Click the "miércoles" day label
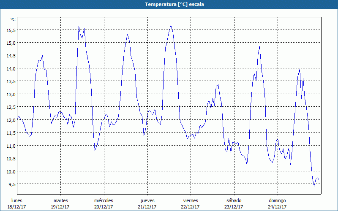The height and width of the screenshot is (211, 338). 104,200
